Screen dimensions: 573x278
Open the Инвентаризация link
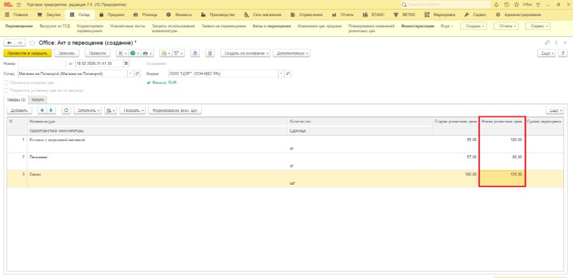(418, 26)
